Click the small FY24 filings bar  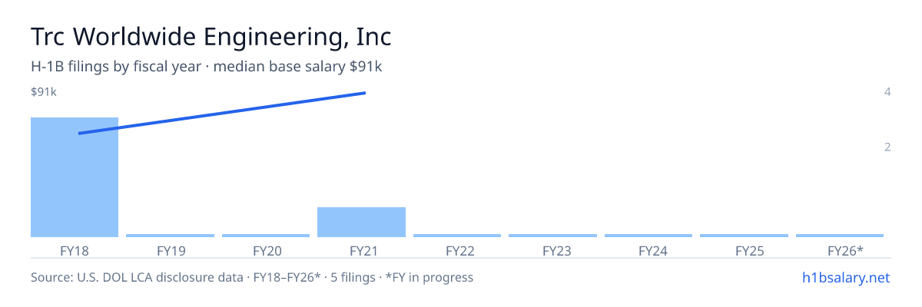point(648,236)
